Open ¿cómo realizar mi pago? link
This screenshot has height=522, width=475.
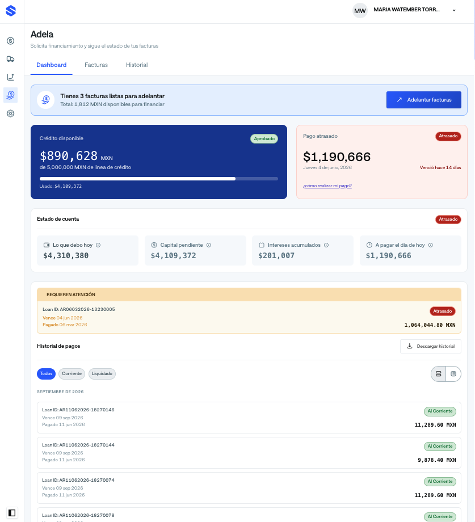coord(327,186)
